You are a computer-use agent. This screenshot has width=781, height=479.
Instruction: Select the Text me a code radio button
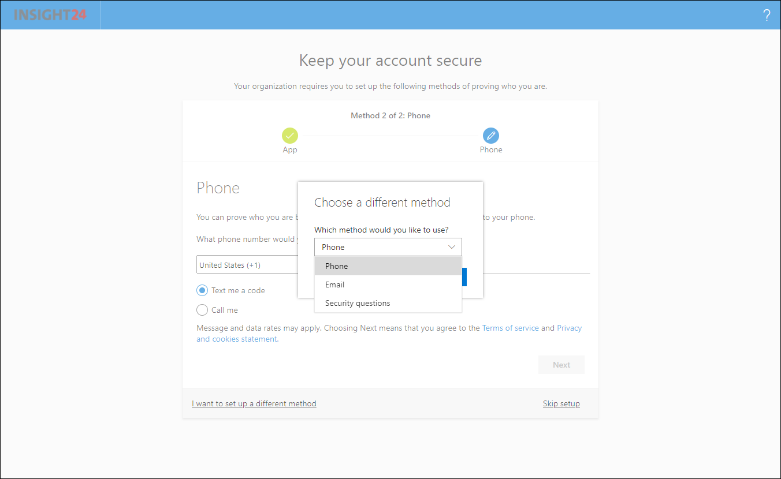(202, 290)
